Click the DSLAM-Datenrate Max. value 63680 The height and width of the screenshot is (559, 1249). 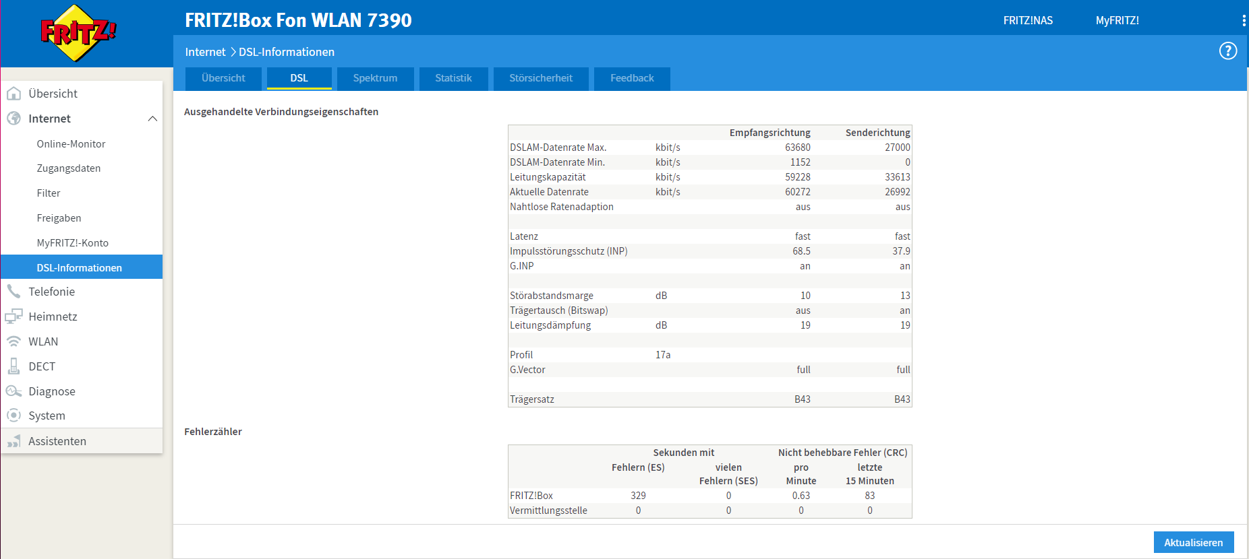point(798,147)
